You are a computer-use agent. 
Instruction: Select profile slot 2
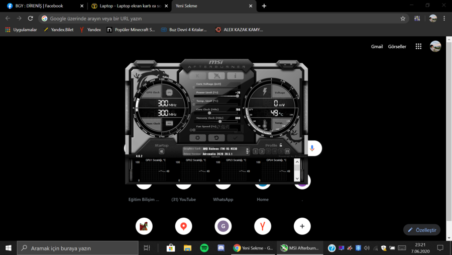click(262, 151)
